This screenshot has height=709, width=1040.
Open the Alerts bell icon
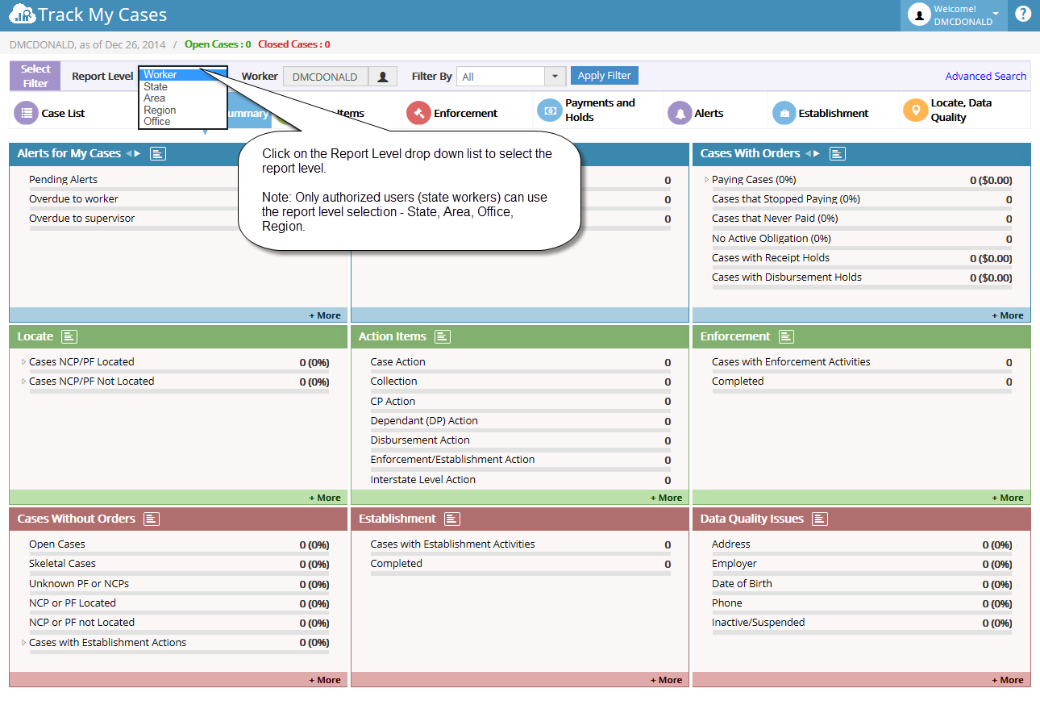[x=680, y=114]
